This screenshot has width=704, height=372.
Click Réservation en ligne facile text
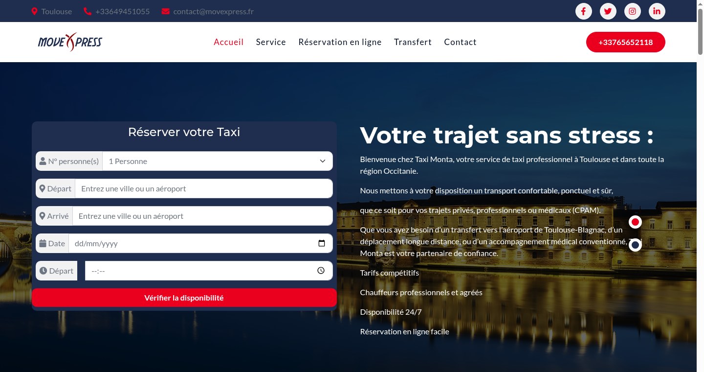[x=405, y=331]
